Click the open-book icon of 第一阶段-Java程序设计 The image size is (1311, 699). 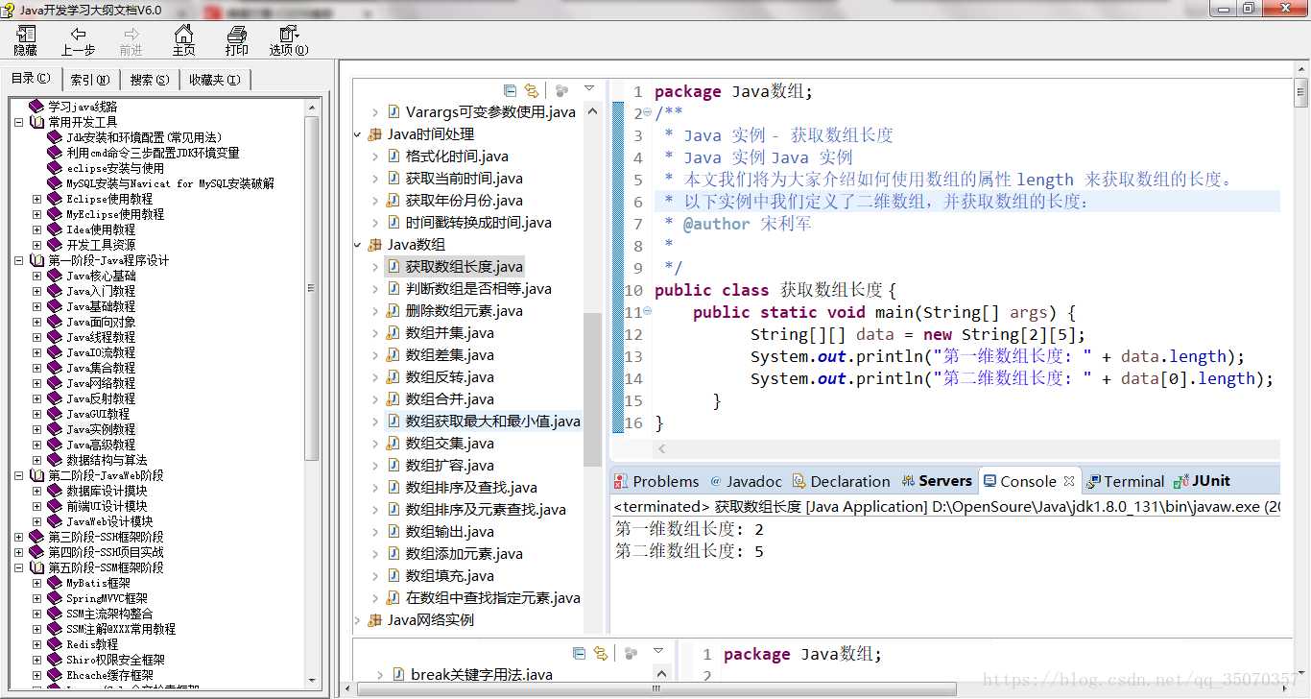(x=36, y=260)
